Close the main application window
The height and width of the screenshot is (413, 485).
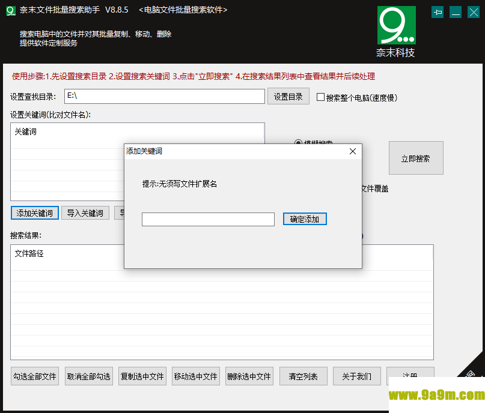(473, 13)
